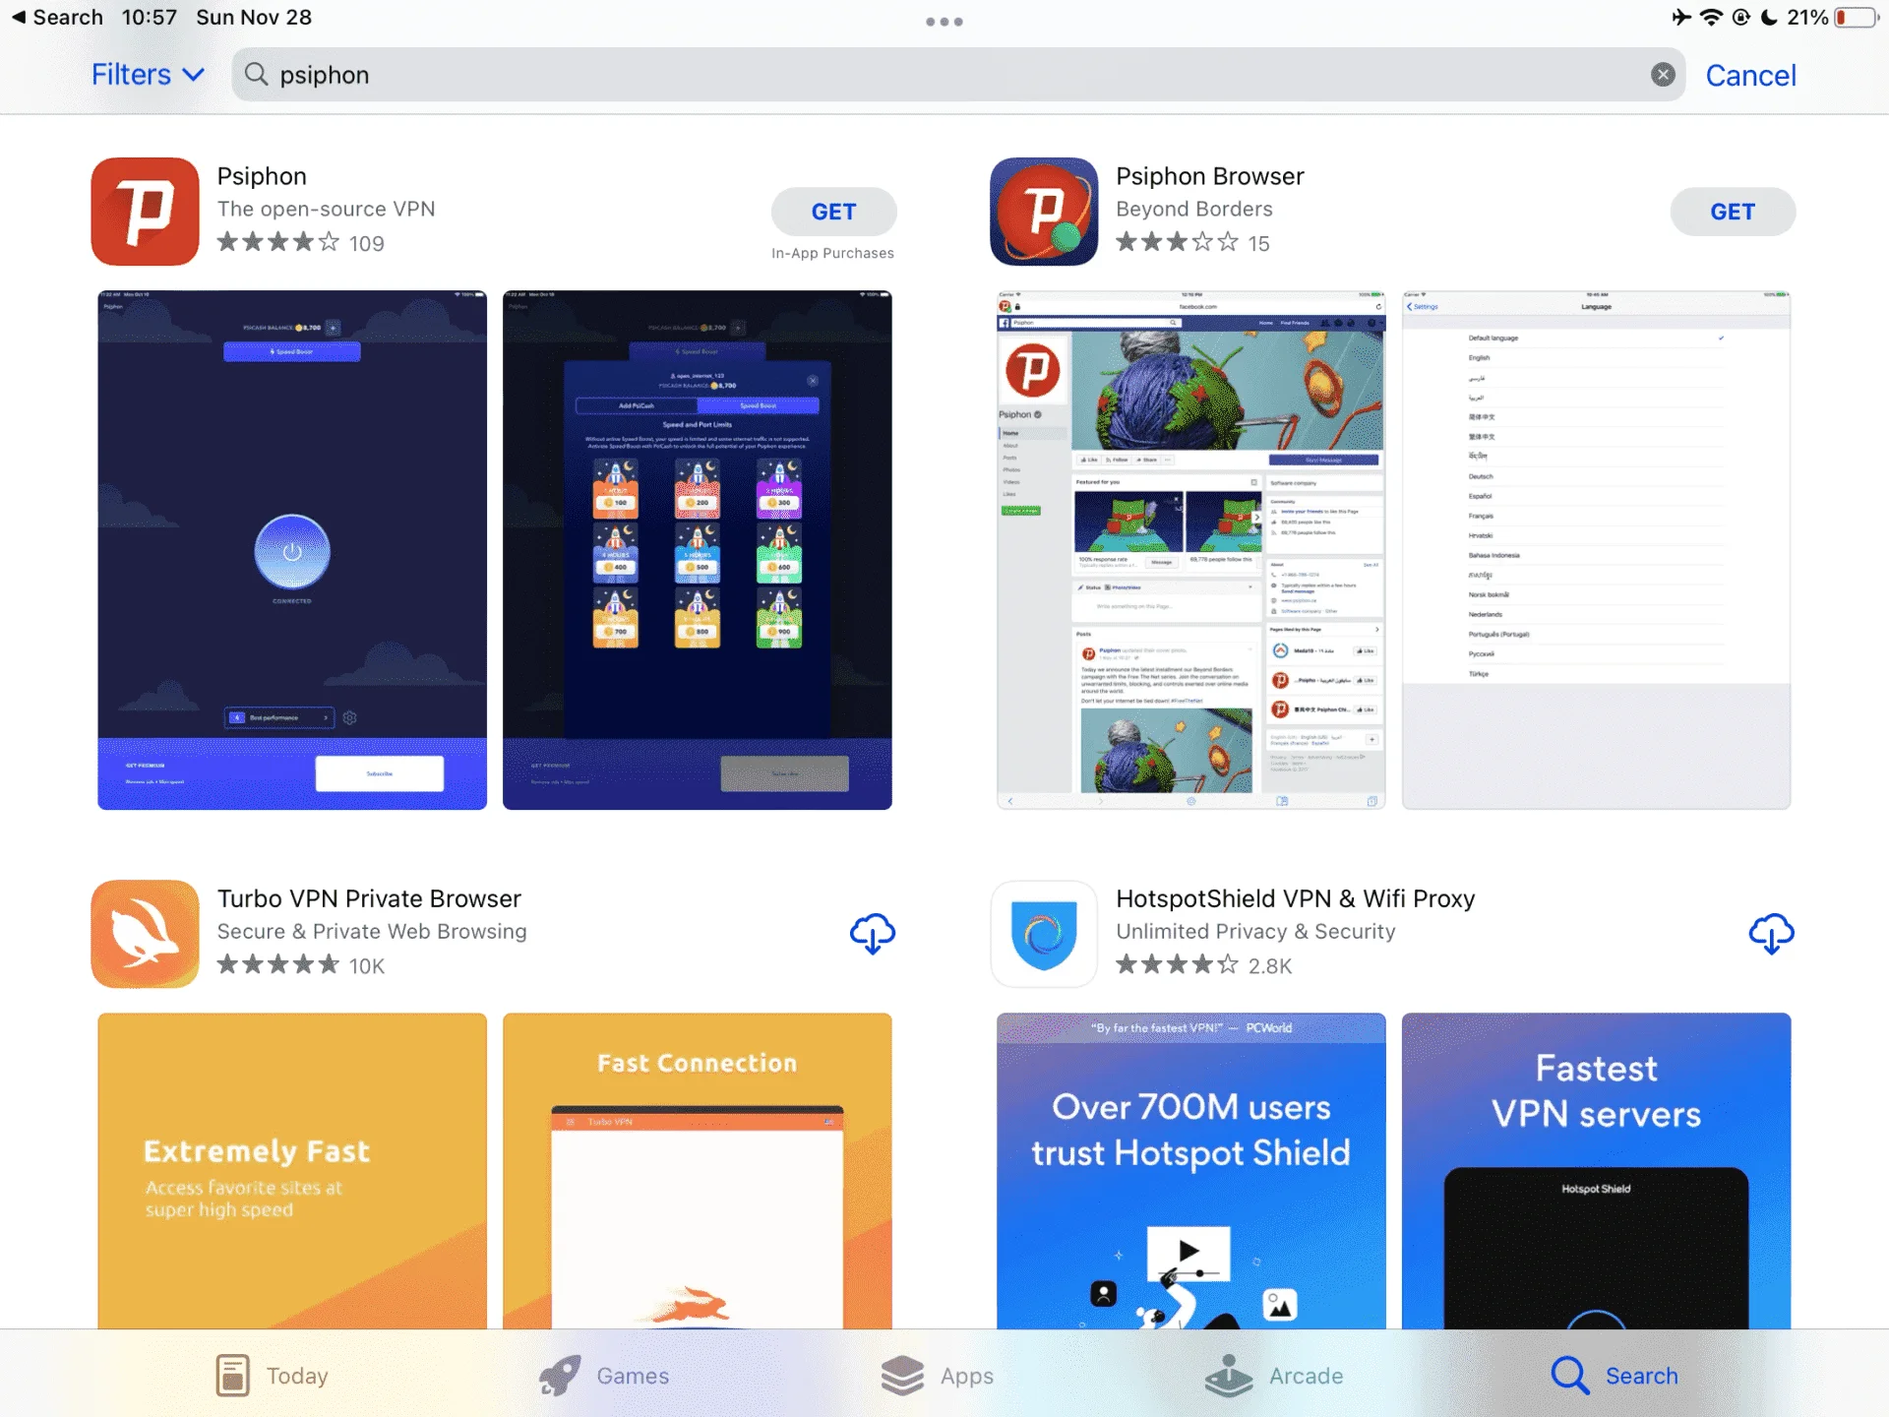View Psiphon connected-screen screenshot
1889x1417 pixels.
pos(292,550)
